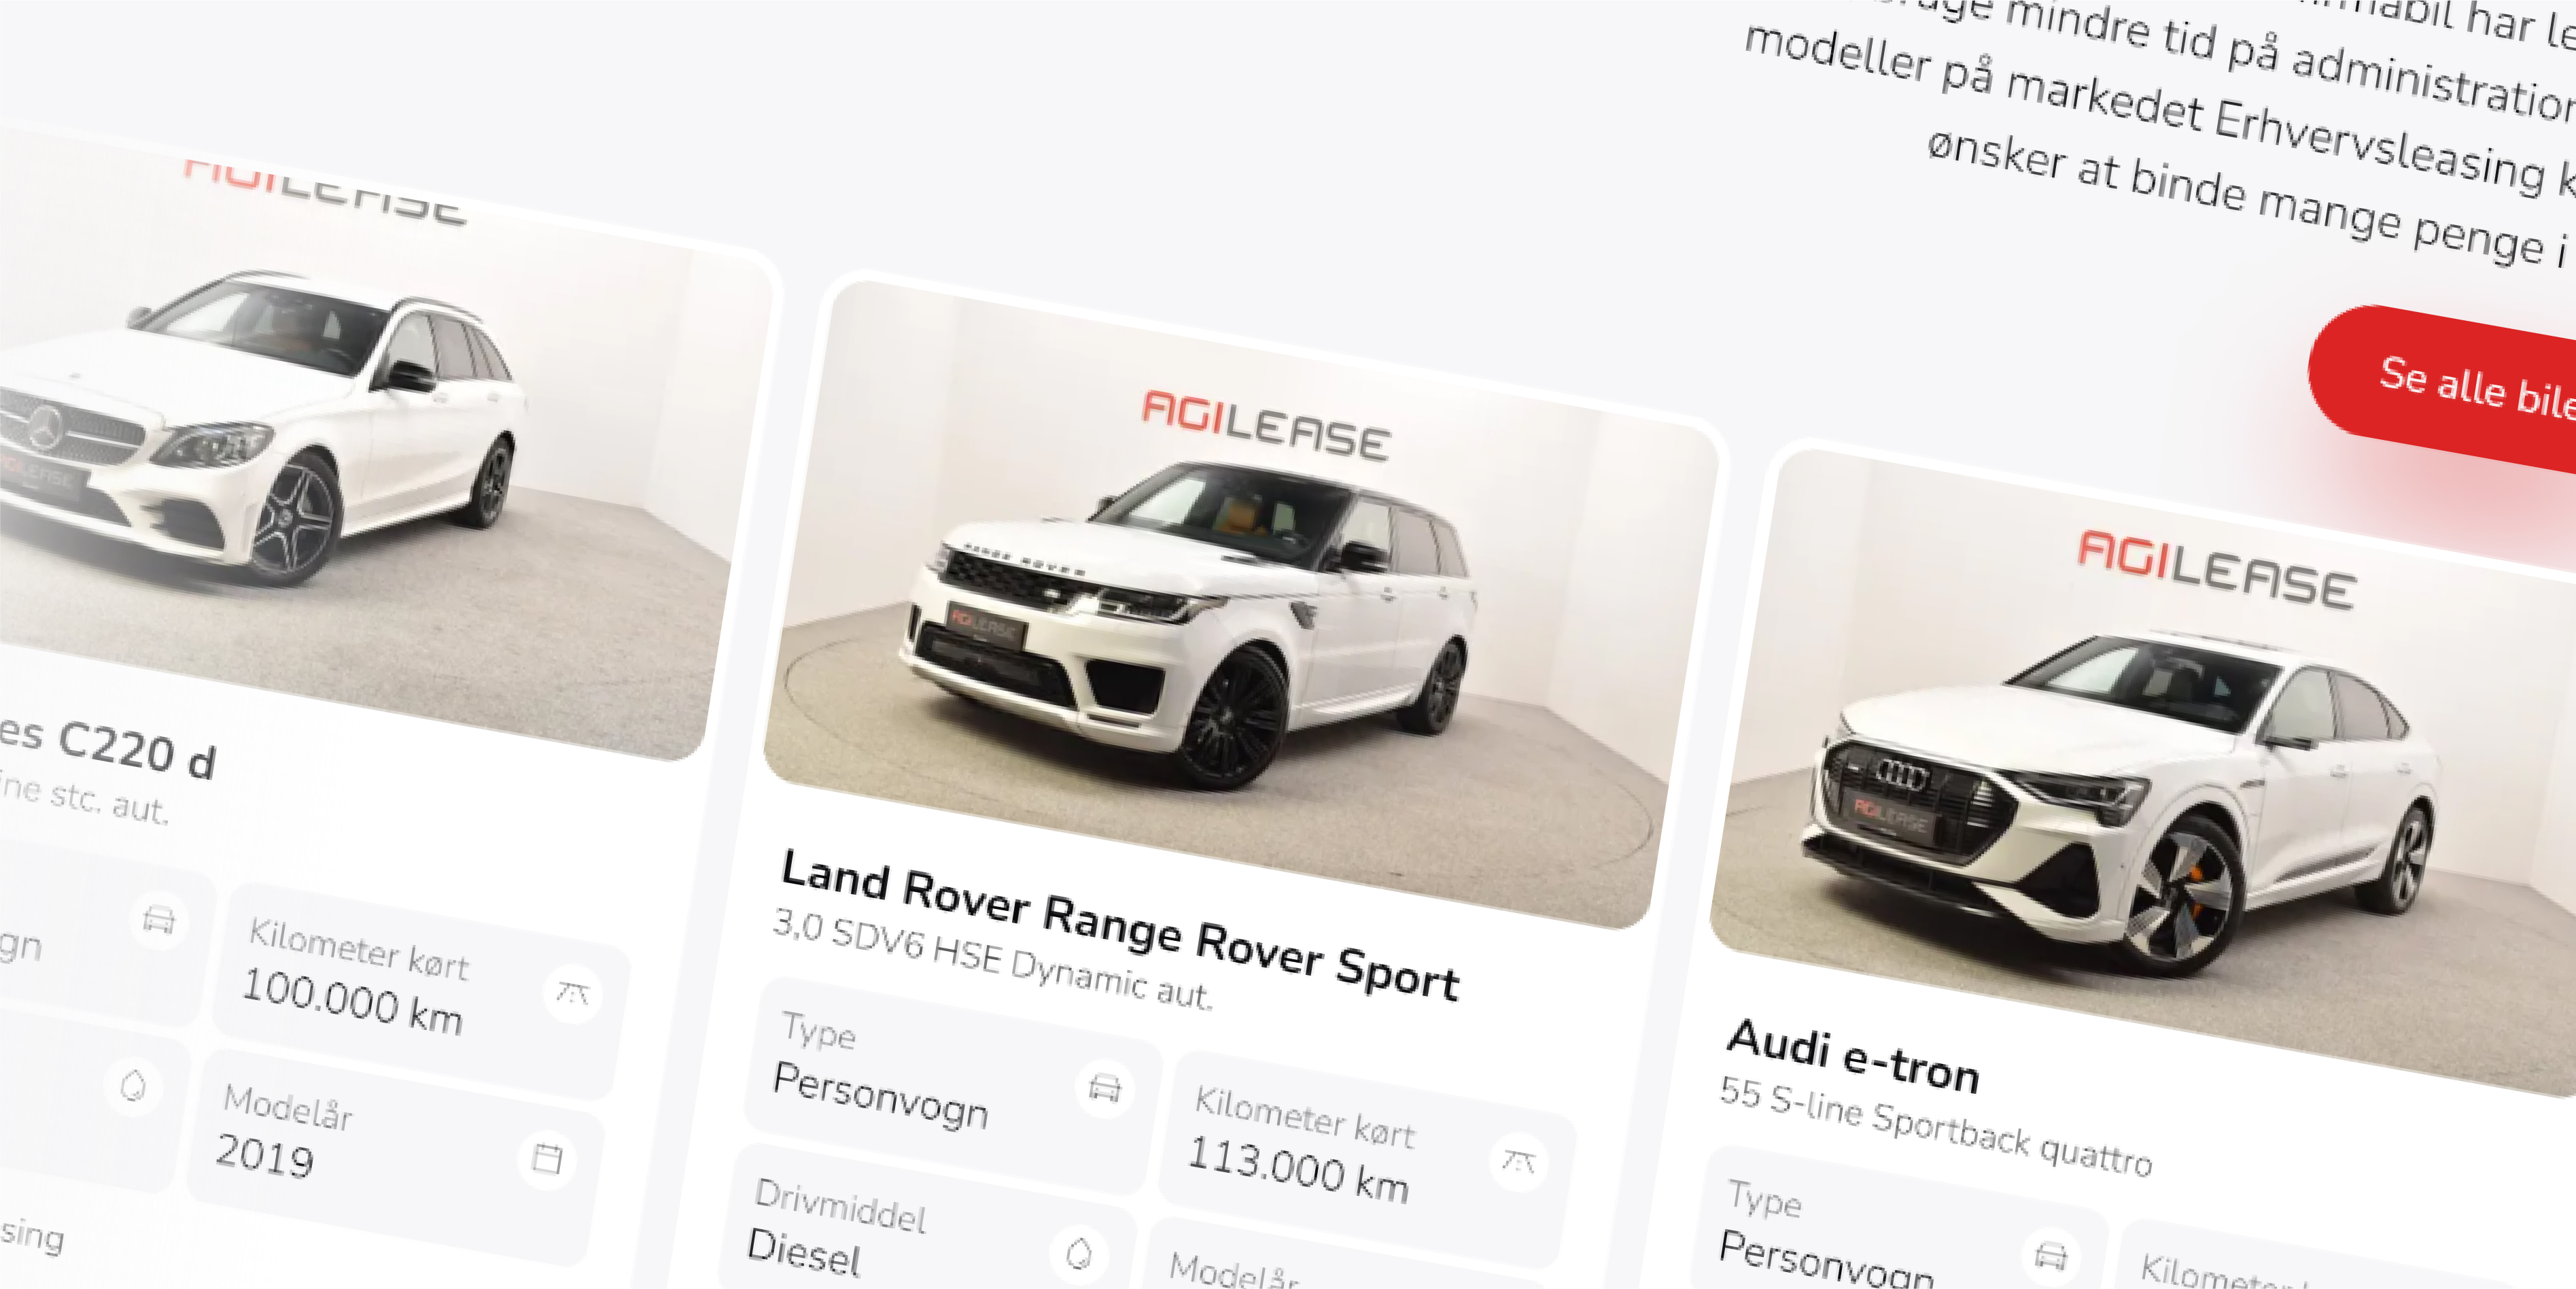
Task: Click the car icon beside Range Rover Personvogn
Action: coord(1104,1087)
